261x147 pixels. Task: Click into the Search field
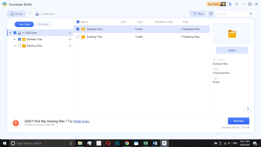point(232,14)
